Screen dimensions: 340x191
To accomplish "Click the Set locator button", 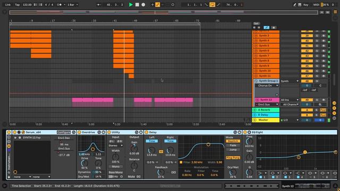I will [x=256, y=23].
